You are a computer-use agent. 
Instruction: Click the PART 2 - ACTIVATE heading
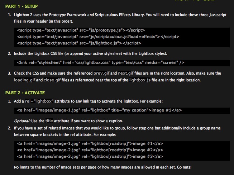click(x=25, y=93)
